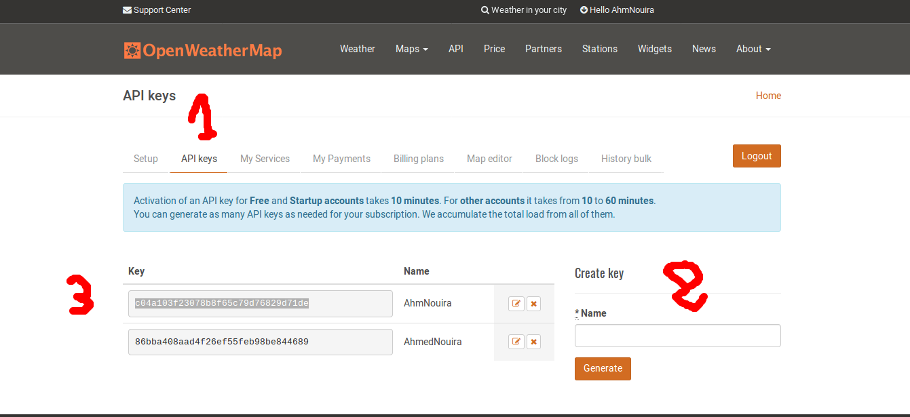Expand the About dropdown menu

coord(753,49)
